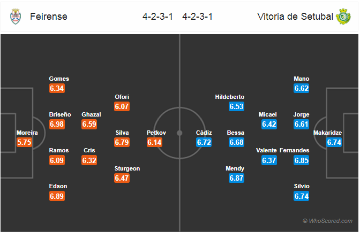
Task: Click Petkov's 6.14 rating badge
Action: [154, 142]
